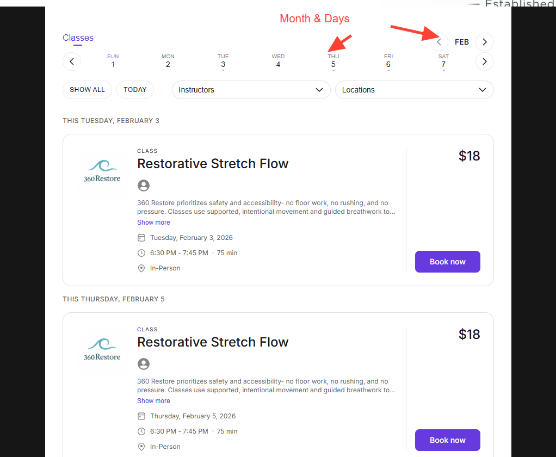Book now for the February 5 class

click(447, 440)
